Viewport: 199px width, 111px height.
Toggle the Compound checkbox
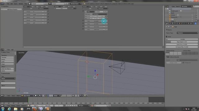pos(183,63)
